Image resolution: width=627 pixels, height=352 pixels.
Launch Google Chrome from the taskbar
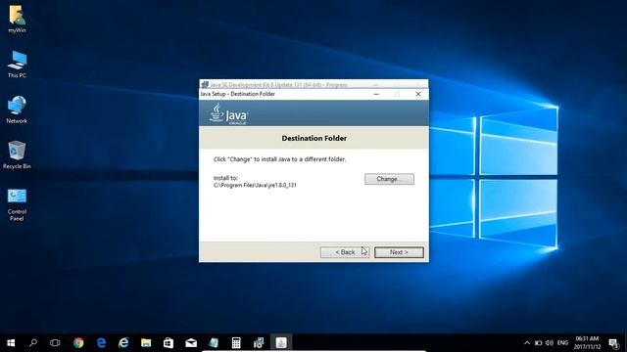[x=78, y=343]
